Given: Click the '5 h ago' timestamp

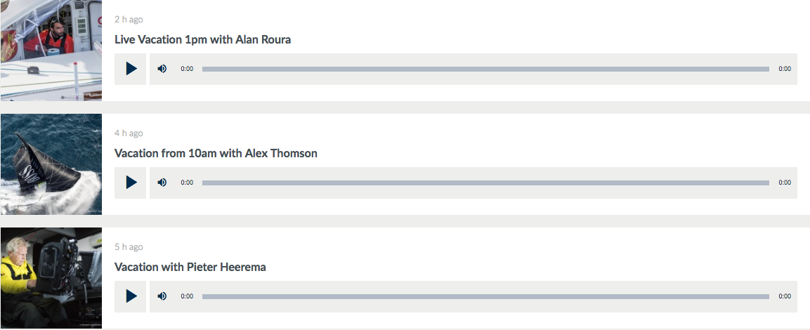Looking at the screenshot, I should [129, 247].
